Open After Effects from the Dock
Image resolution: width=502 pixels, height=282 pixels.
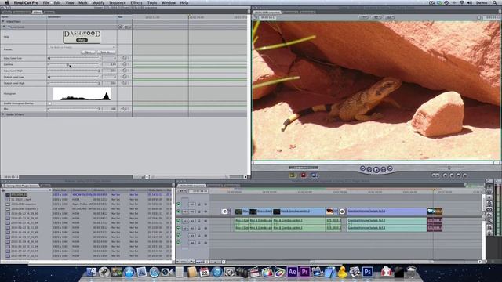coord(292,272)
